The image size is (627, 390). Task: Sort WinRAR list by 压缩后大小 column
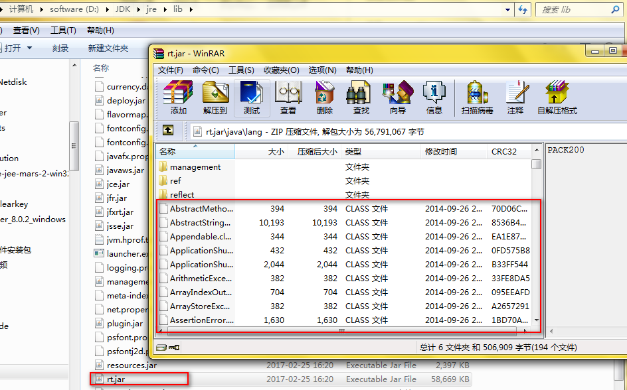pyautogui.click(x=314, y=152)
